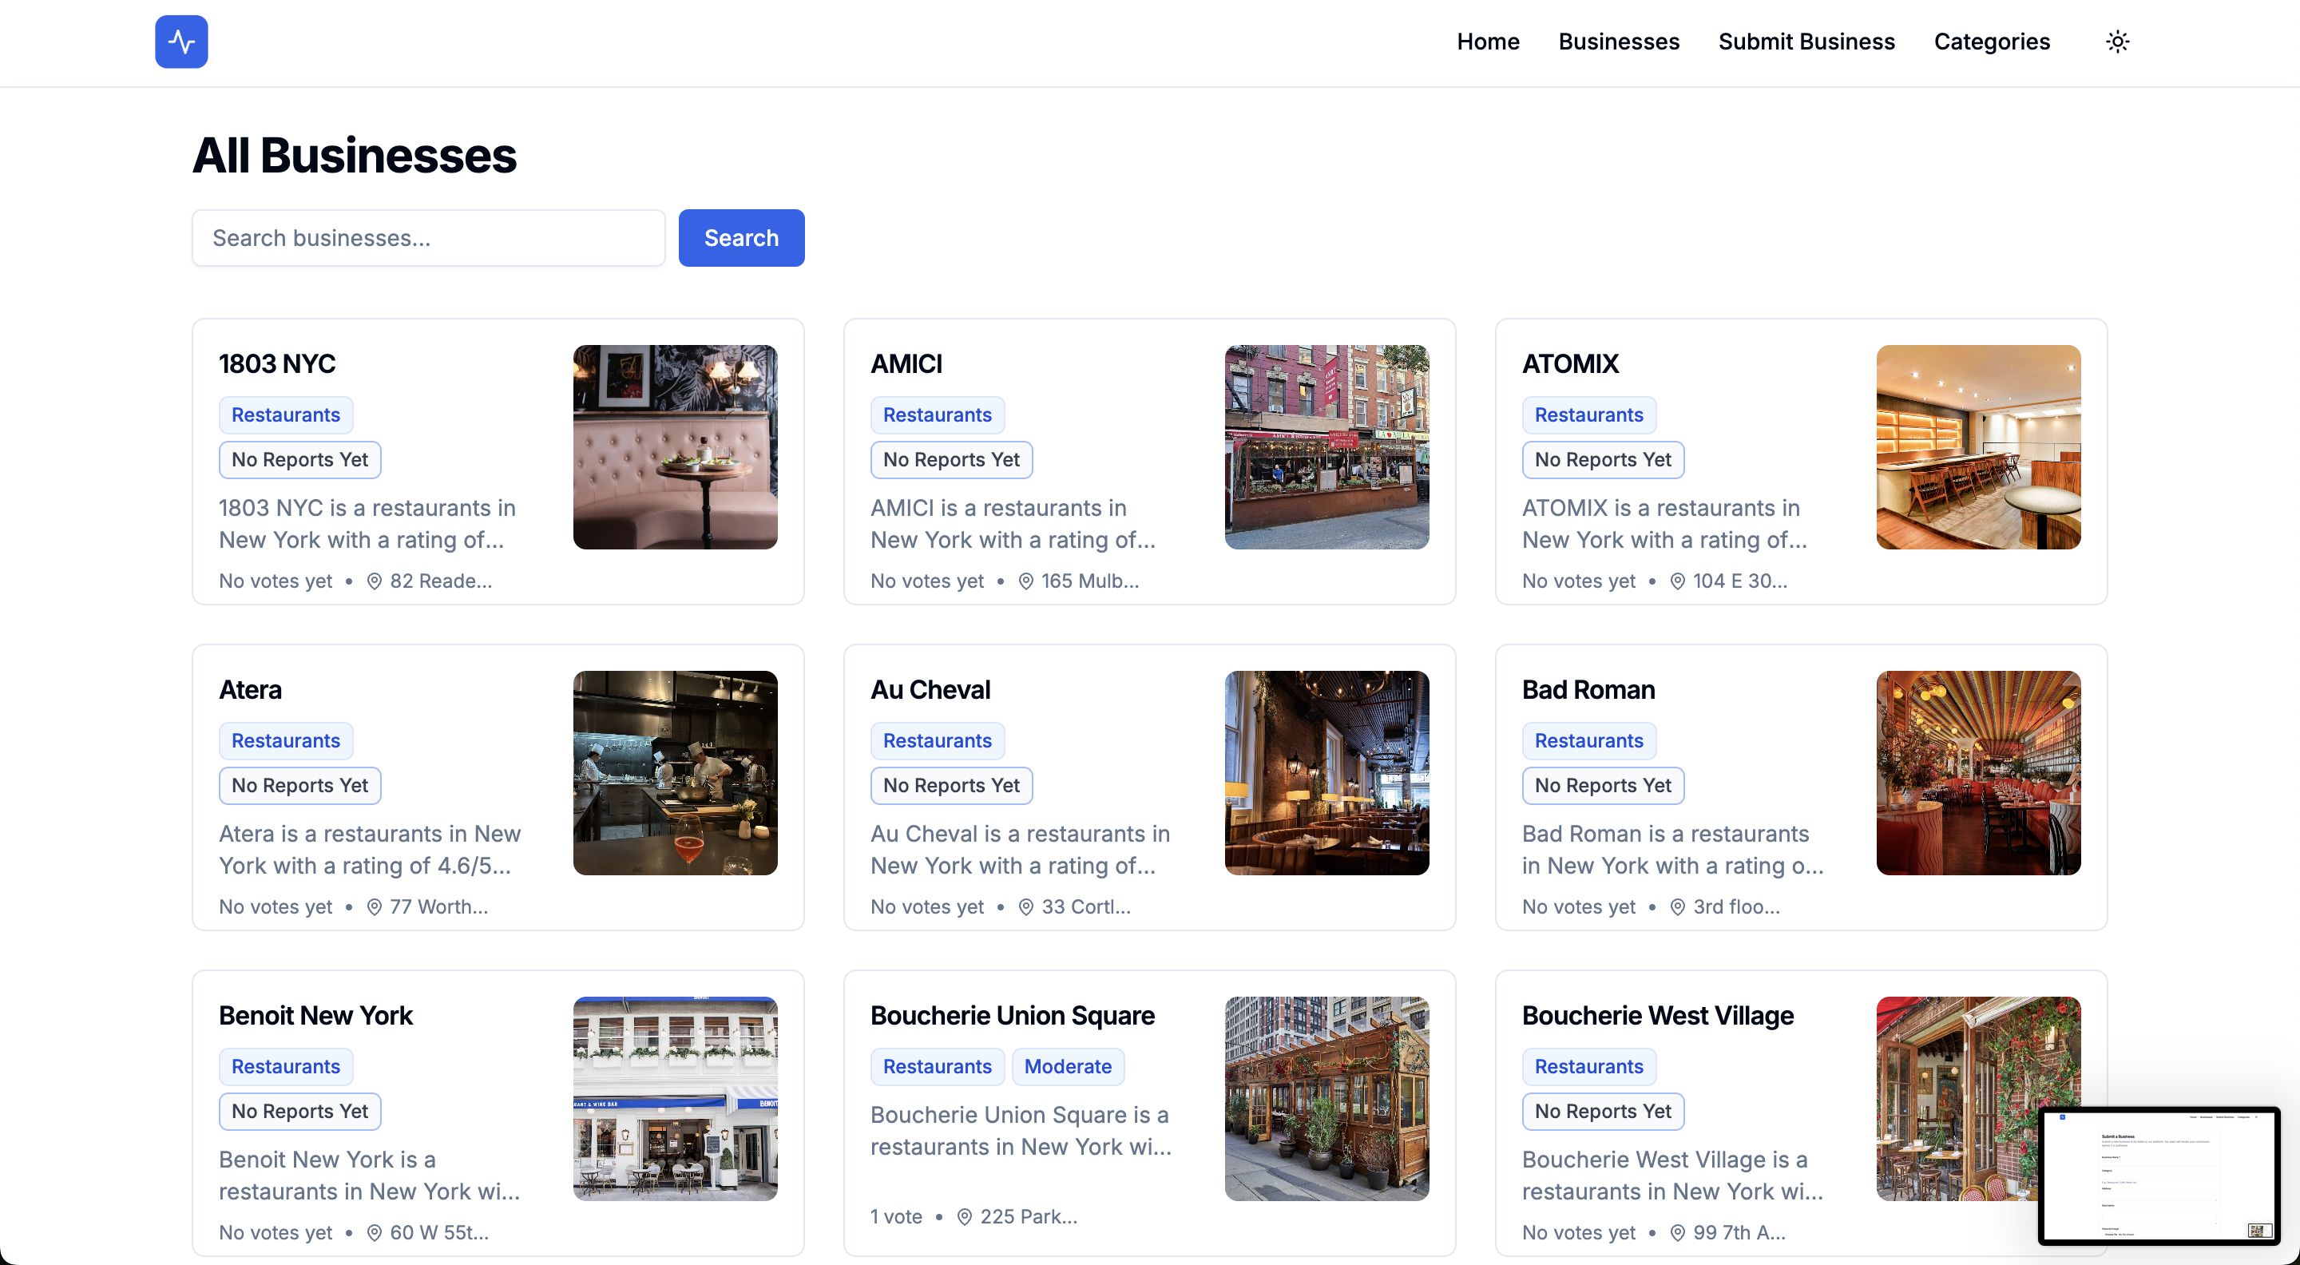Screen dimensions: 2300x1265
Task: Click the Au Cheval interior photo
Action: pyautogui.click(x=1326, y=773)
